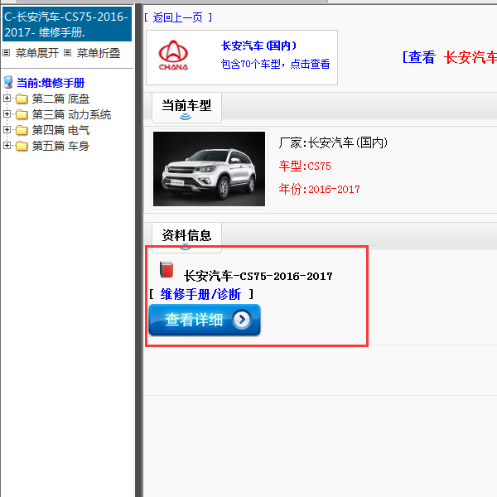
Task: Click the red book manual icon
Action: [x=166, y=269]
